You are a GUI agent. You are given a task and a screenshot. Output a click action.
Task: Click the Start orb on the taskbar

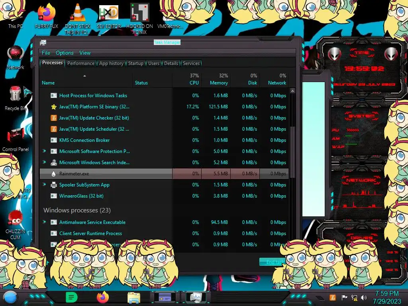[10, 298]
